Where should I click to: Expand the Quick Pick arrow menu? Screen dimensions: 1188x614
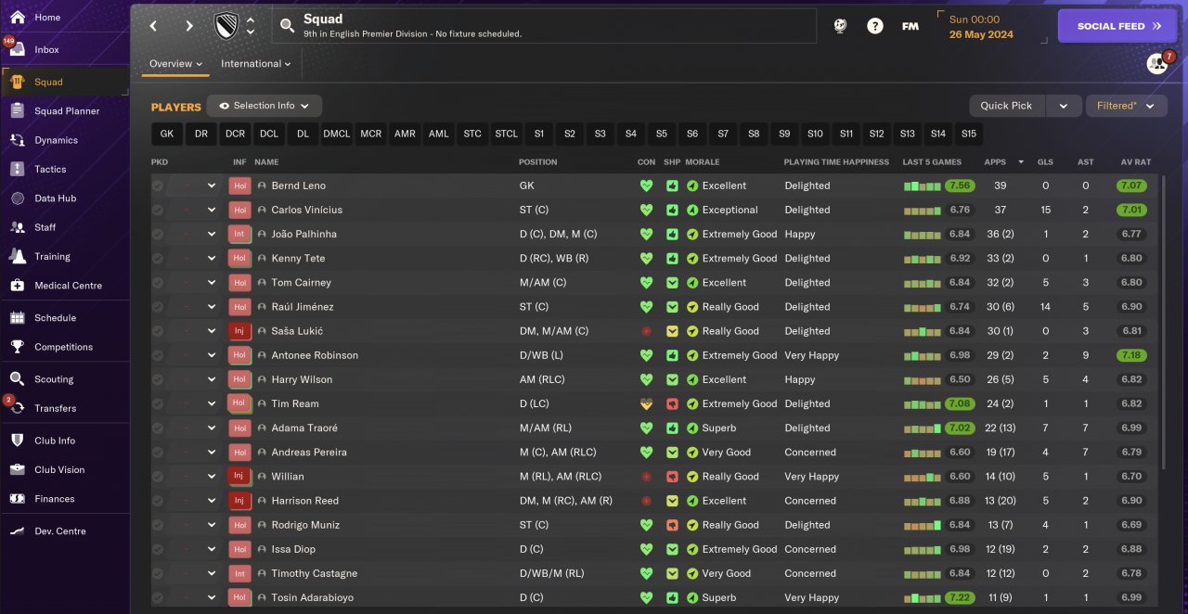(x=1064, y=106)
